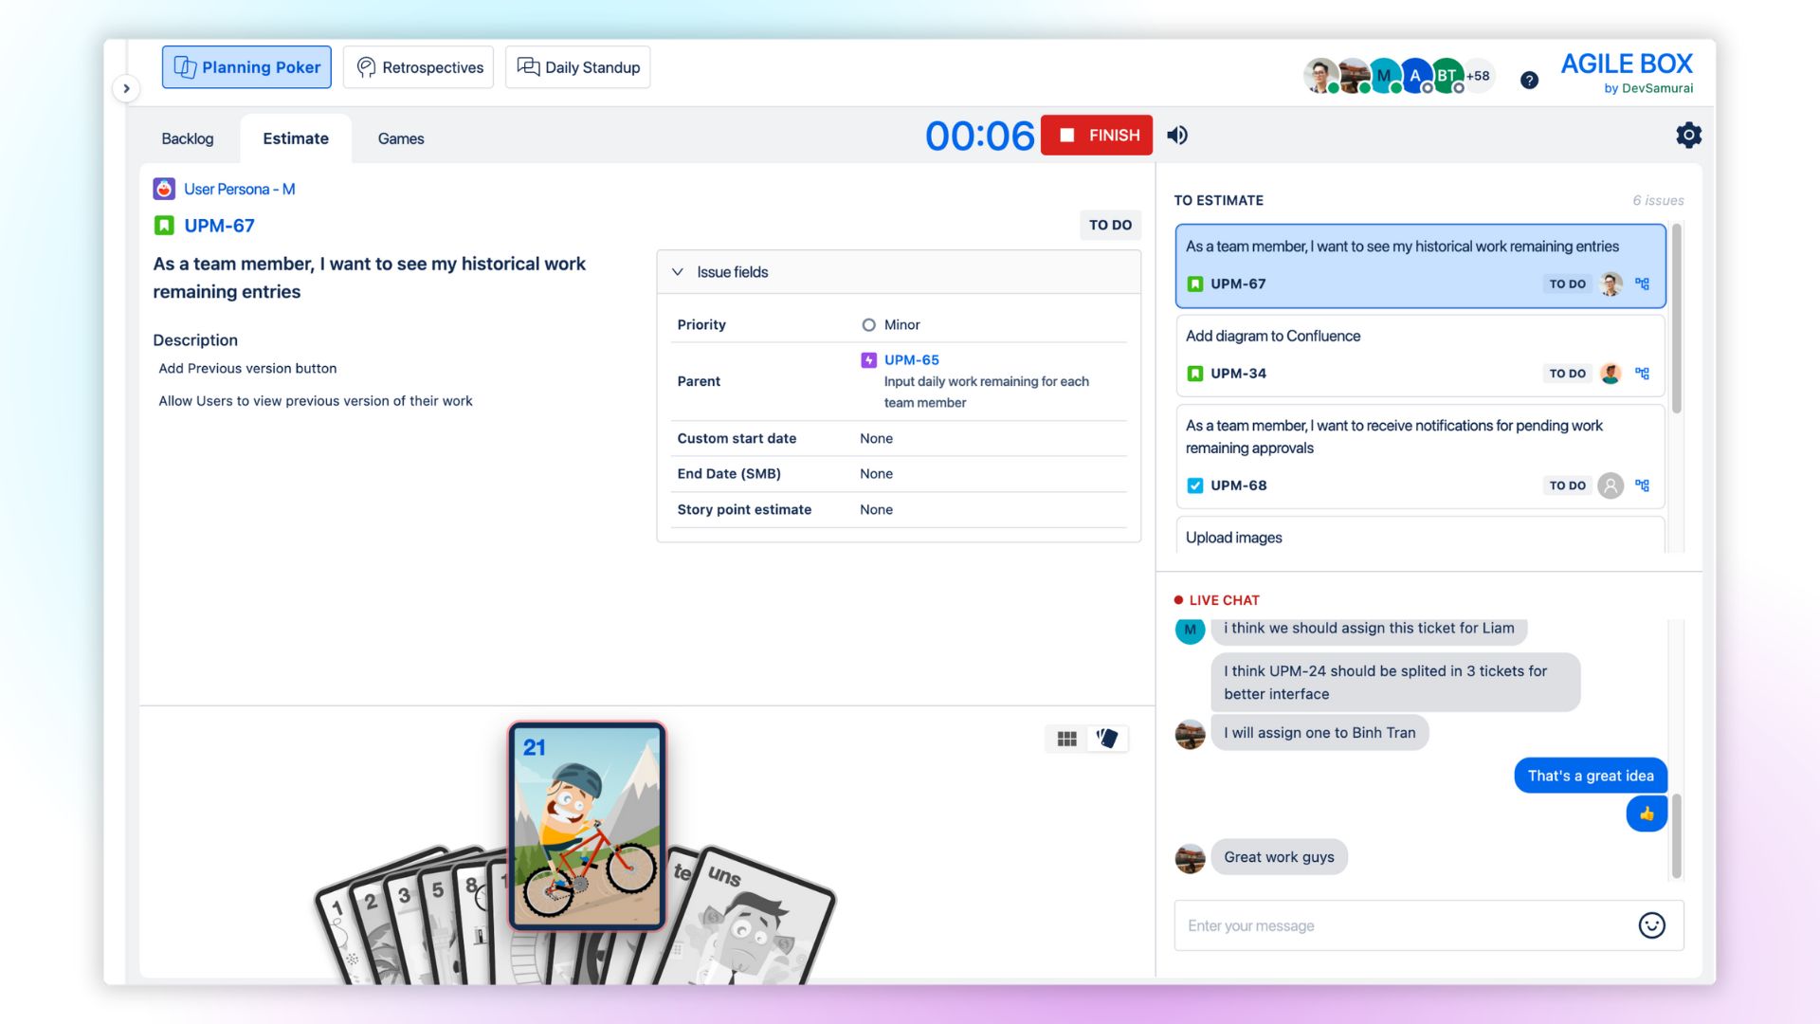Switch to the Backlog tab
1820x1024 pixels.
click(187, 138)
